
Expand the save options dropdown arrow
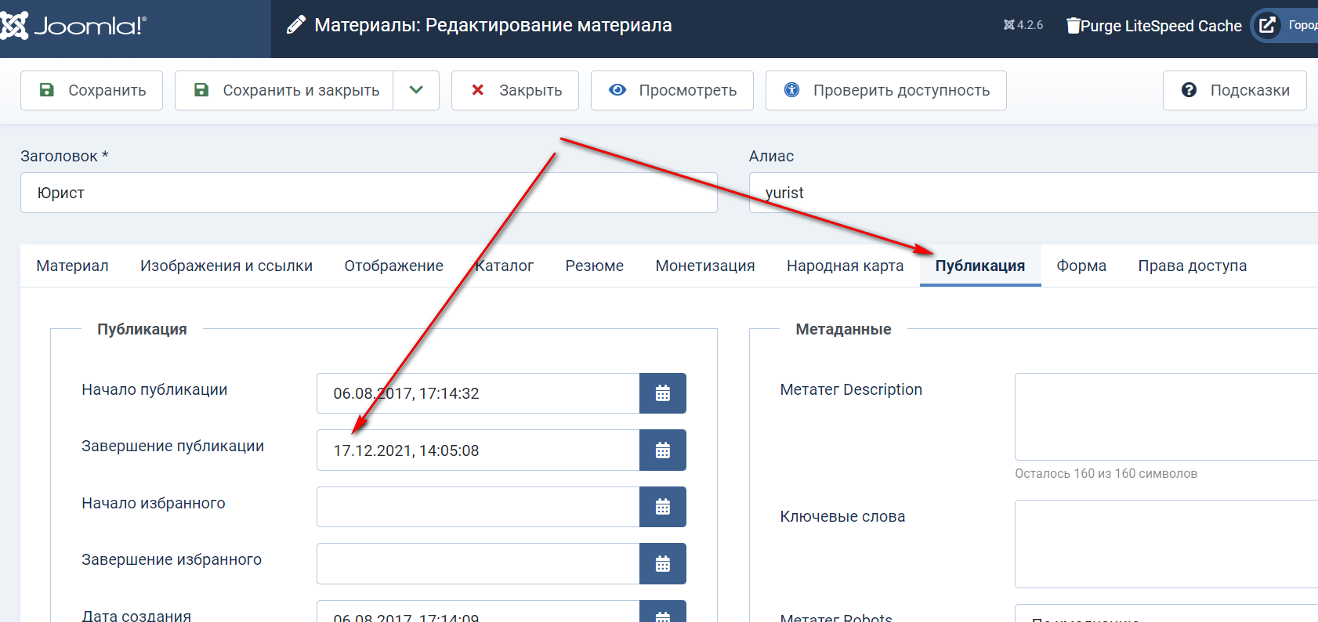[x=416, y=90]
